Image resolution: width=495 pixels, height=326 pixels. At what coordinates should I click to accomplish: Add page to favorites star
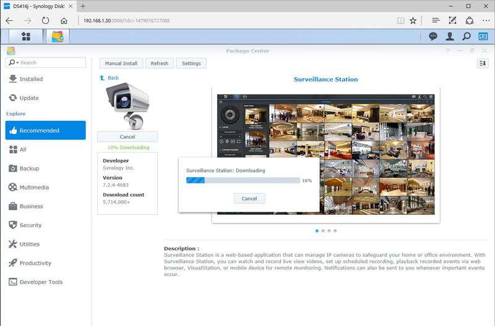413,21
